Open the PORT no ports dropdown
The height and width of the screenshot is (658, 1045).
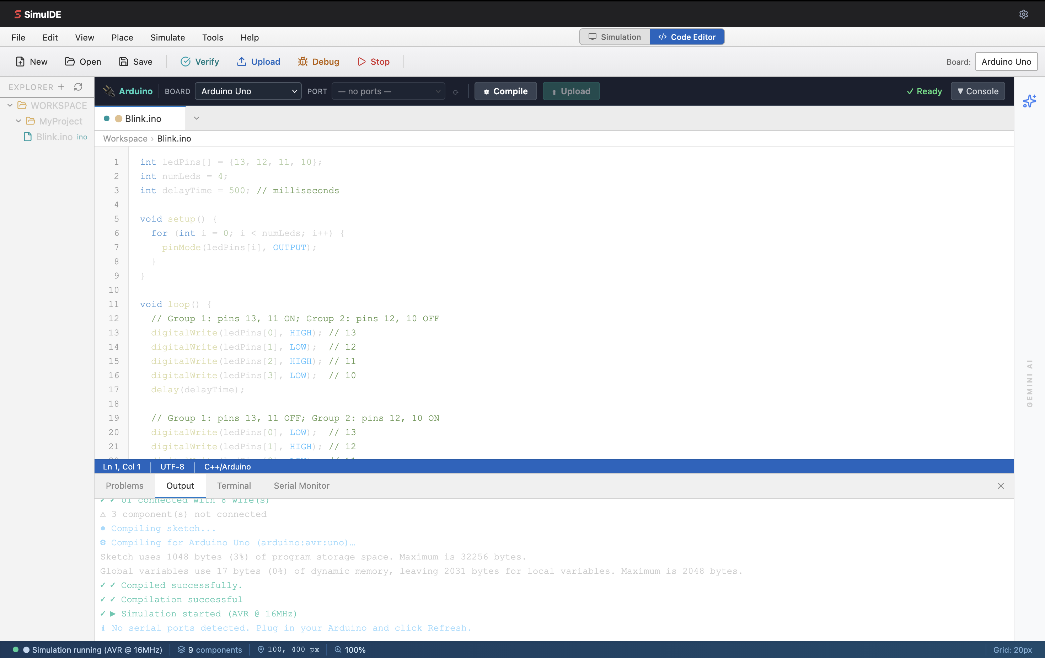[x=388, y=91]
